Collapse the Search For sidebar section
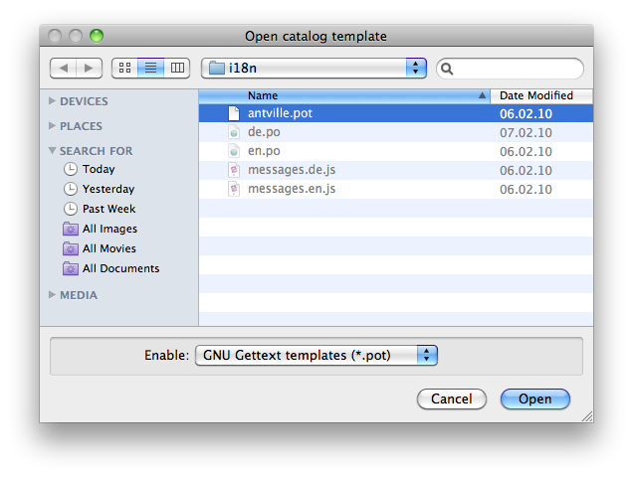Screen dimensions: 633x477 point(53,151)
